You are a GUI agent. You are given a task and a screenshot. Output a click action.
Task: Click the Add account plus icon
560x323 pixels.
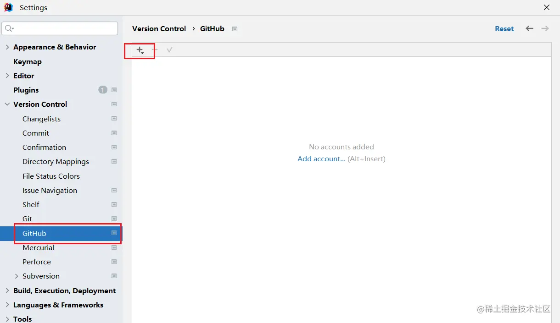pyautogui.click(x=140, y=49)
